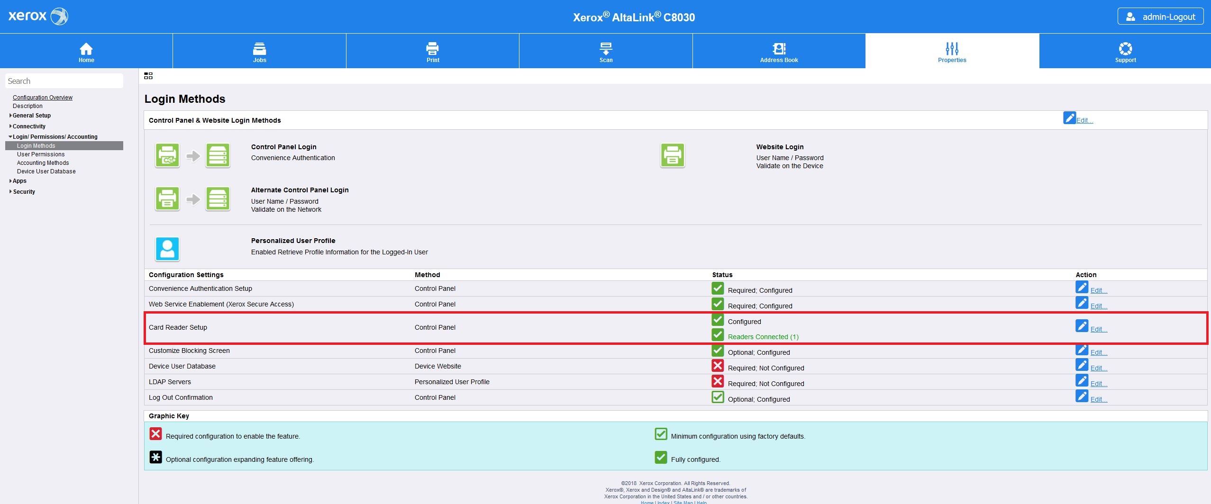1211x504 pixels.
Task: Click the Support lifebuoy icon
Action: 1125,49
